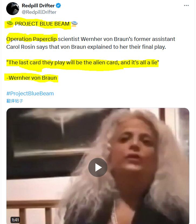The height and width of the screenshot is (224, 196).
Task: Click the blue UFO emoji after BEAM
Action: pyautogui.click(x=74, y=24)
